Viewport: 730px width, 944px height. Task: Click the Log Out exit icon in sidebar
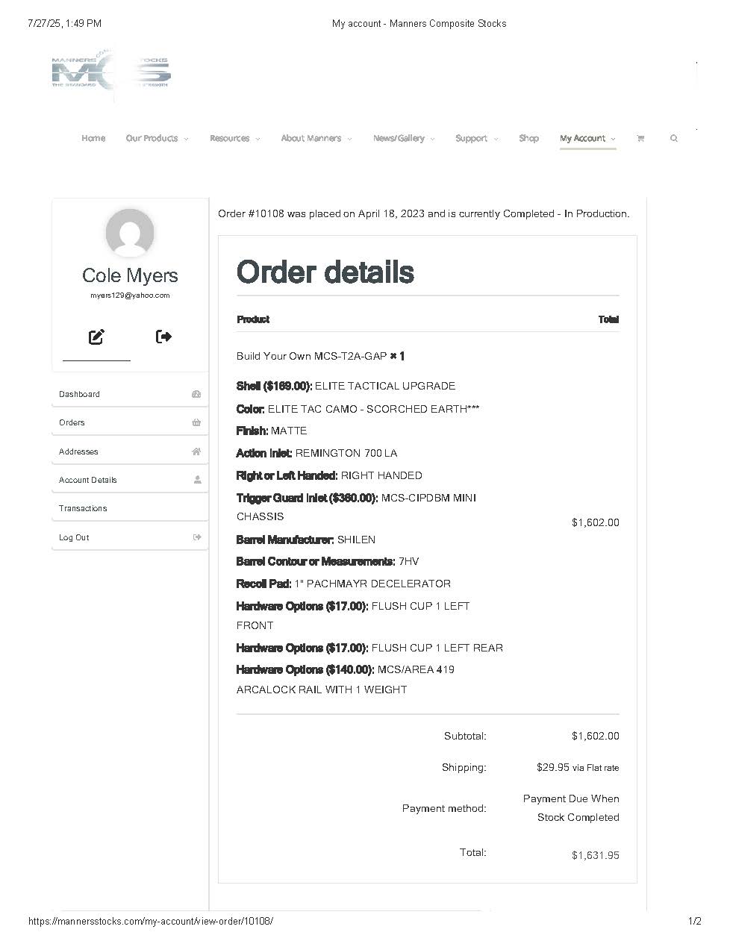(197, 537)
